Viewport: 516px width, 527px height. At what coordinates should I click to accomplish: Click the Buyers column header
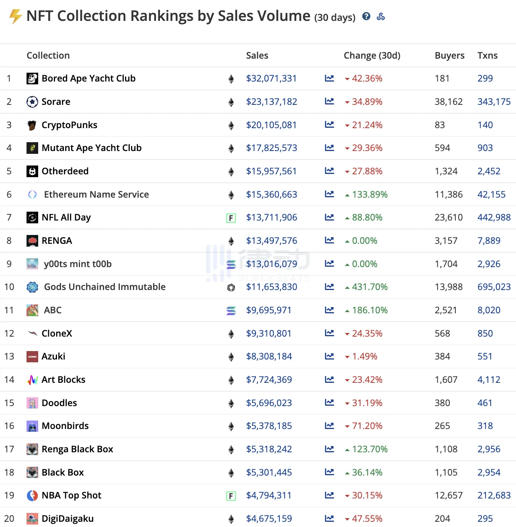click(x=449, y=55)
